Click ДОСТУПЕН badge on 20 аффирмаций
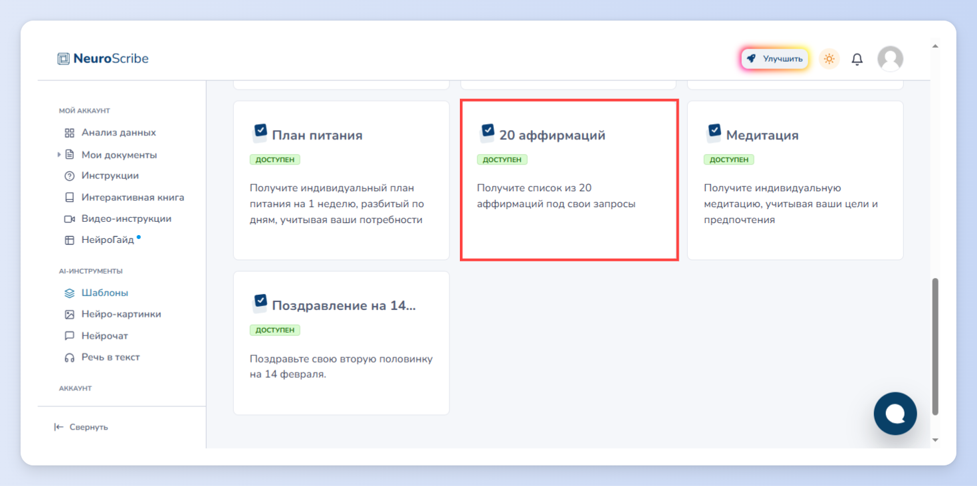The image size is (977, 486). pos(502,160)
